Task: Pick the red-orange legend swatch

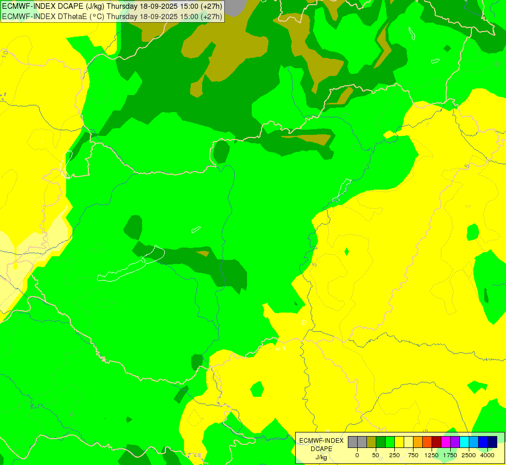Action: pyautogui.click(x=427, y=442)
